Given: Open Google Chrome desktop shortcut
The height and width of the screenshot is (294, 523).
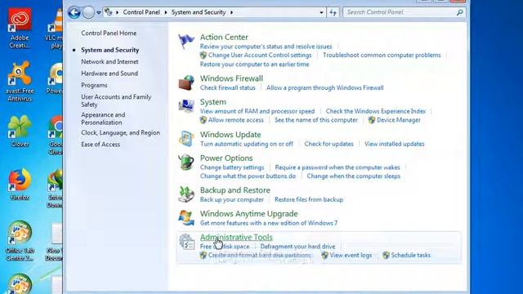Looking at the screenshot, I should tap(55, 135).
